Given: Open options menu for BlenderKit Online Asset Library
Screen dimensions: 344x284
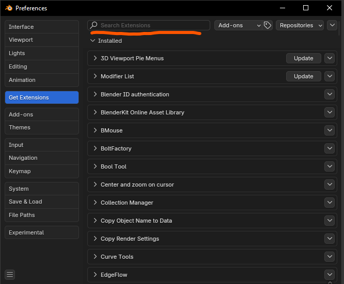Looking at the screenshot, I should (x=330, y=112).
